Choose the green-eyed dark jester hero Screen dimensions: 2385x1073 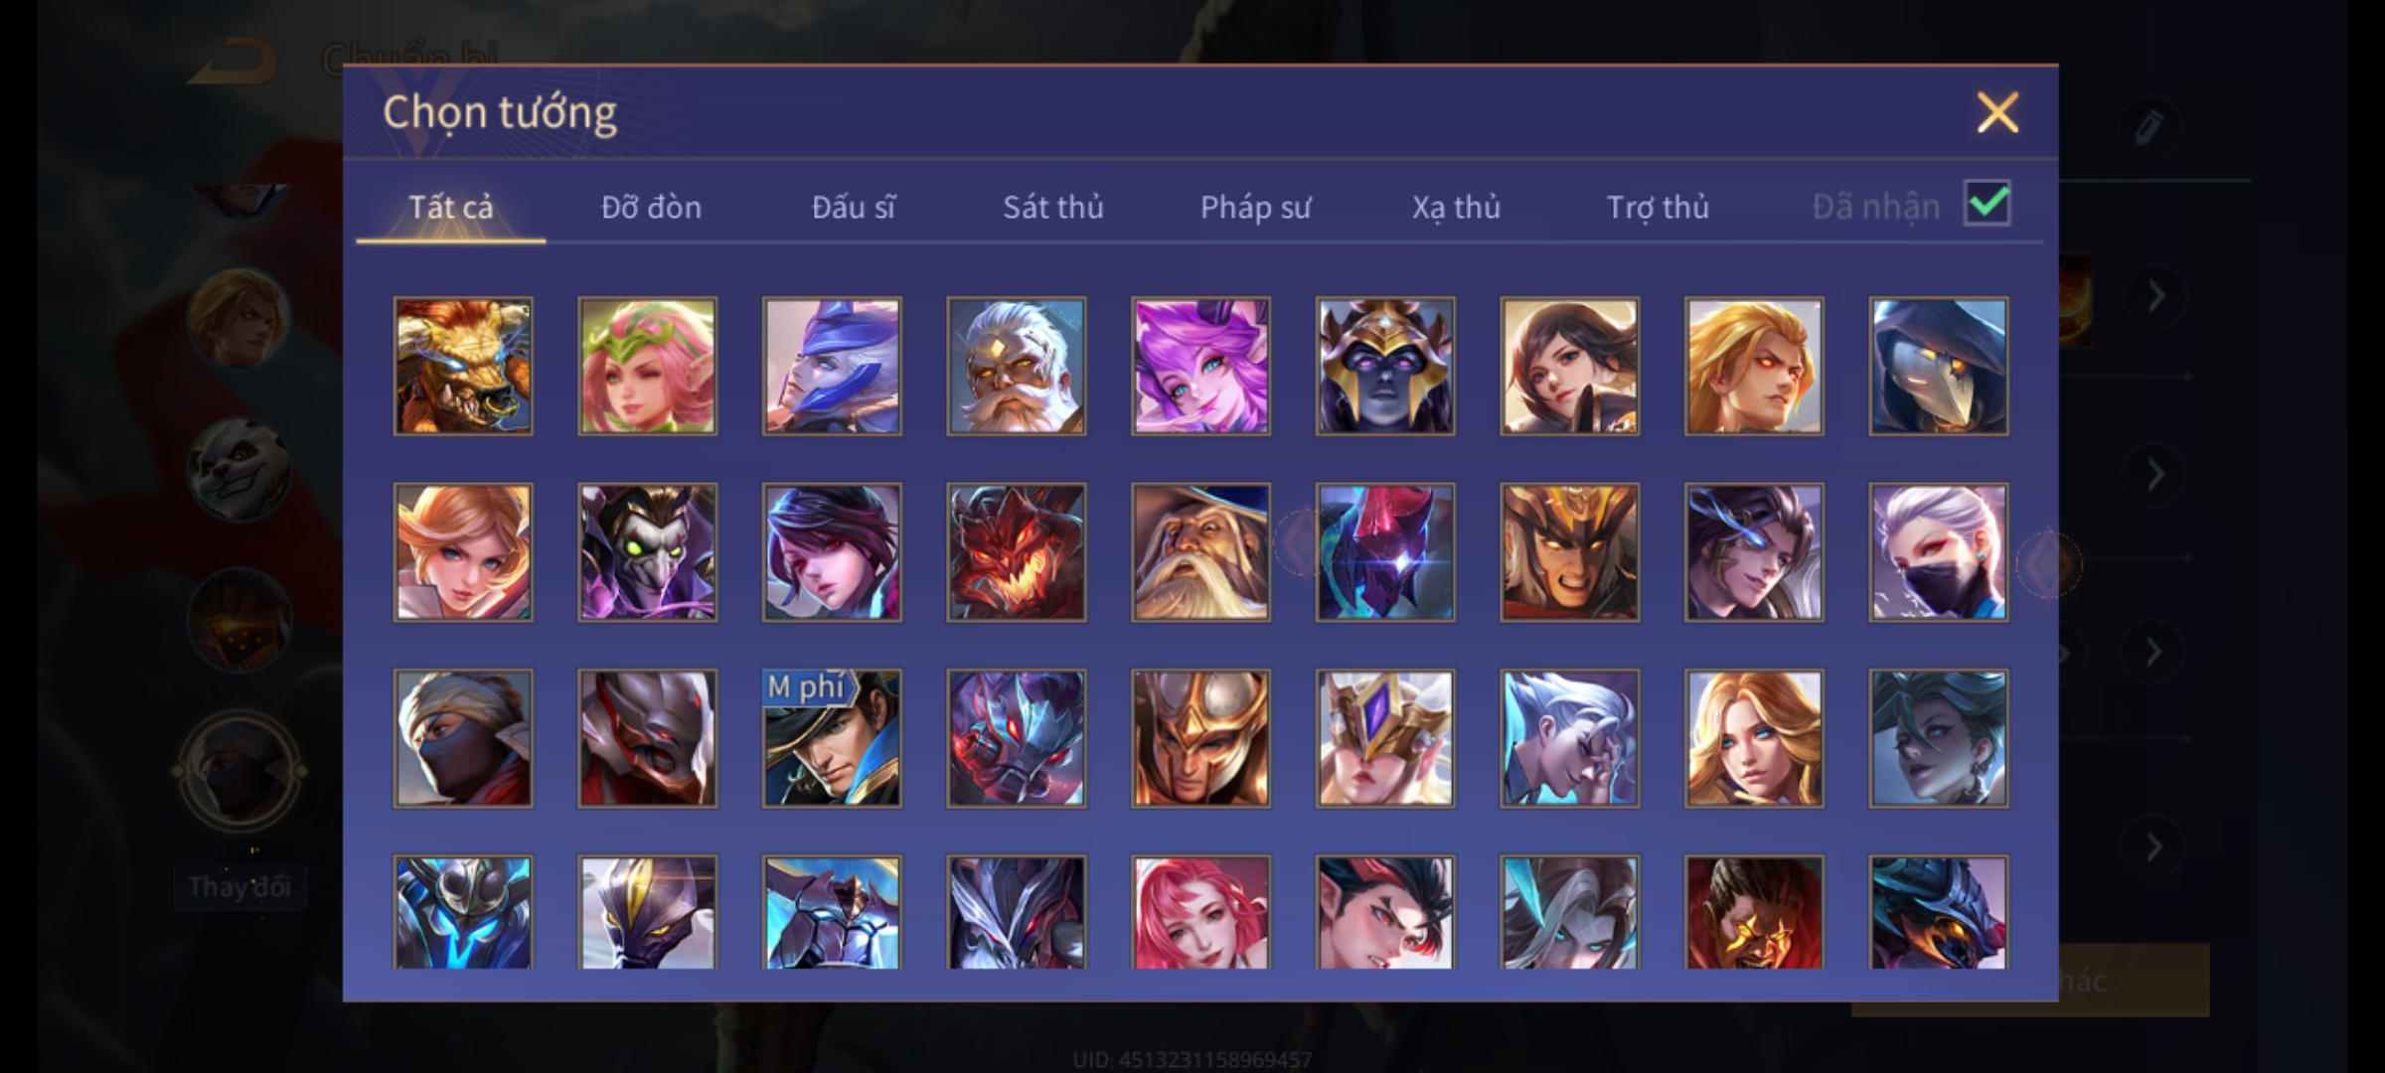pyautogui.click(x=647, y=552)
